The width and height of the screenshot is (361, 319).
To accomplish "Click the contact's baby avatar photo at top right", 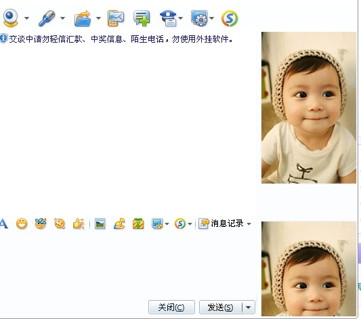I will 309,108.
